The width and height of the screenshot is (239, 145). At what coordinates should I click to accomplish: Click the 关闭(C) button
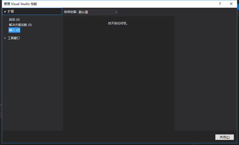(225, 137)
